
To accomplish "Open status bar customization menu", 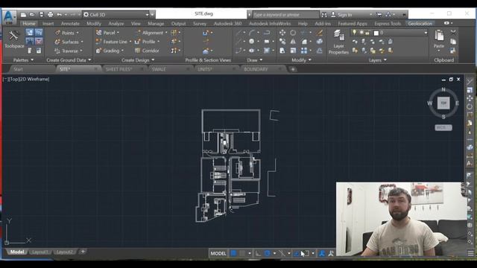I will [470, 253].
